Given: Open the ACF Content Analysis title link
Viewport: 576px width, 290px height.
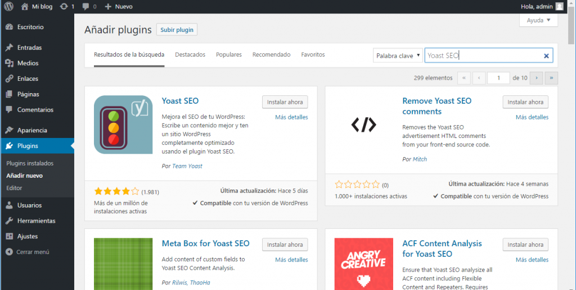Looking at the screenshot, I should pyautogui.click(x=442, y=248).
